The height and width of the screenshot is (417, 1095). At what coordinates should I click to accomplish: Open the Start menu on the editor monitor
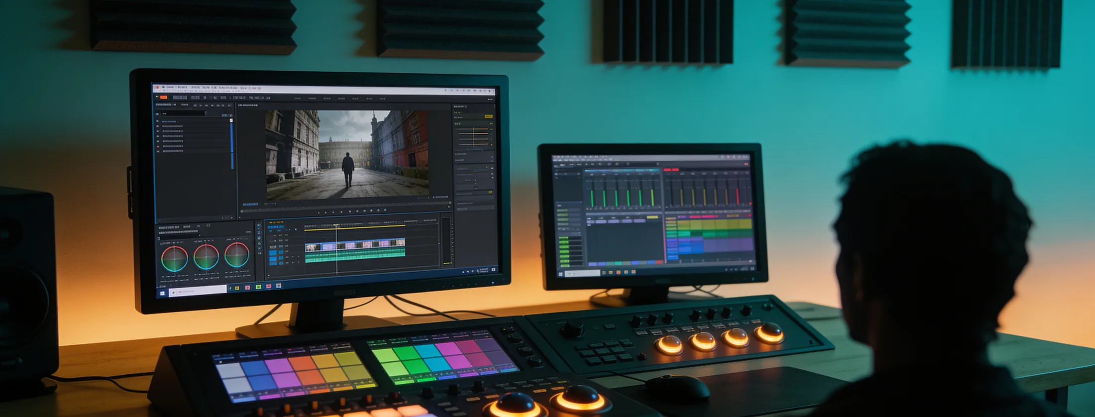click(162, 293)
